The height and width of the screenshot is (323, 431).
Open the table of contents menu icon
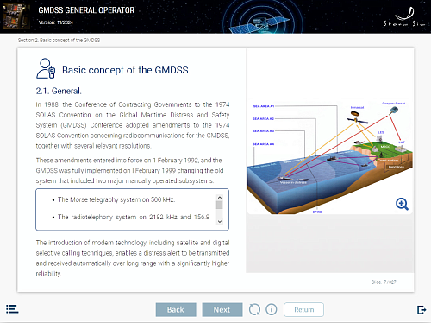click(x=12, y=309)
